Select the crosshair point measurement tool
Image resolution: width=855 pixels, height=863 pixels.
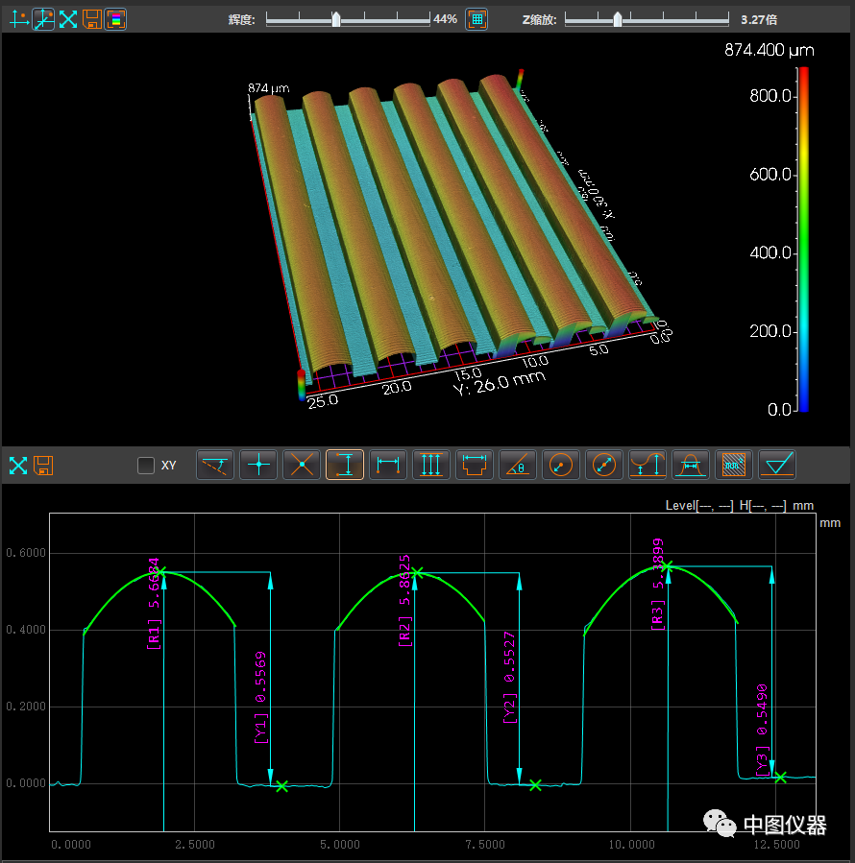tap(257, 465)
